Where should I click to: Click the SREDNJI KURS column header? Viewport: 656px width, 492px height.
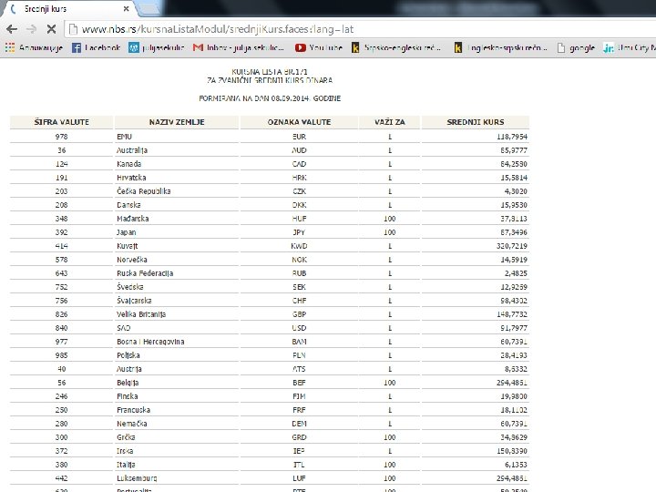[x=476, y=122]
